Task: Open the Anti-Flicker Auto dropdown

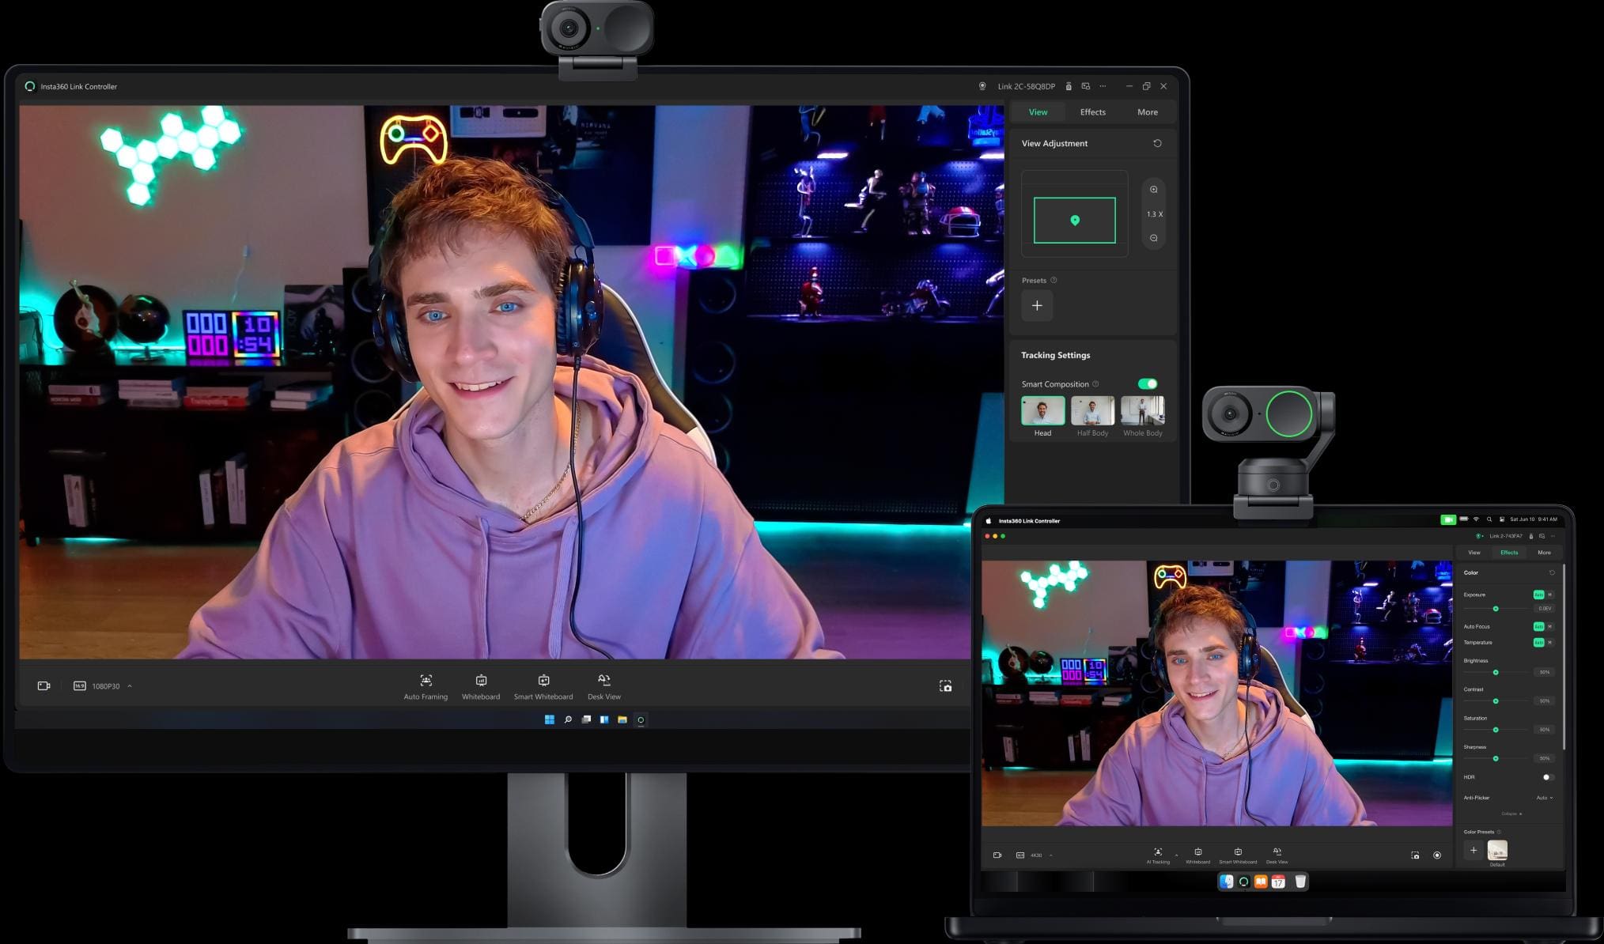Action: (1544, 798)
